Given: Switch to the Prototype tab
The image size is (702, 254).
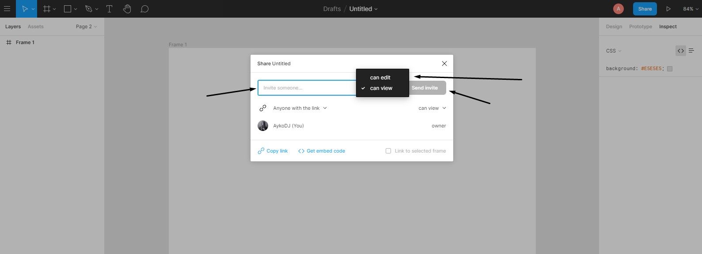Looking at the screenshot, I should pos(640,26).
